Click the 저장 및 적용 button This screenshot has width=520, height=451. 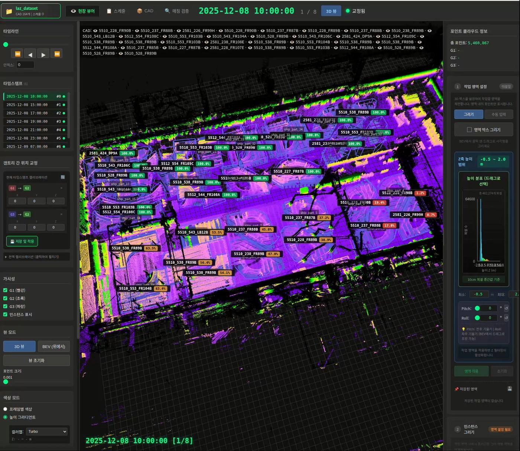click(x=22, y=241)
